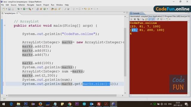Open the Windows Start menu
The height and width of the screenshot is (107, 191).
[x=4, y=104]
